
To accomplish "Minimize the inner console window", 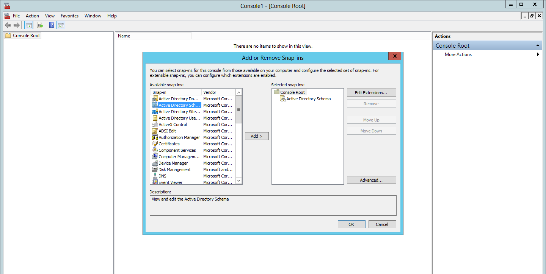I will (x=525, y=16).
